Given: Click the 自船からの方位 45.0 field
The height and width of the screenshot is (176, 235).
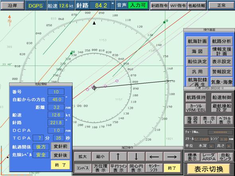Looking at the screenshot, I should point(56,100).
